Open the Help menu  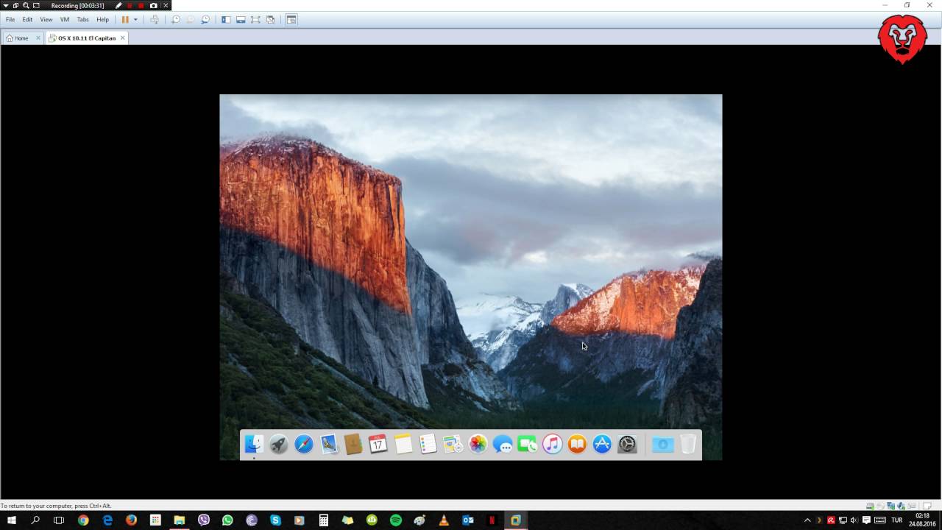tap(102, 19)
